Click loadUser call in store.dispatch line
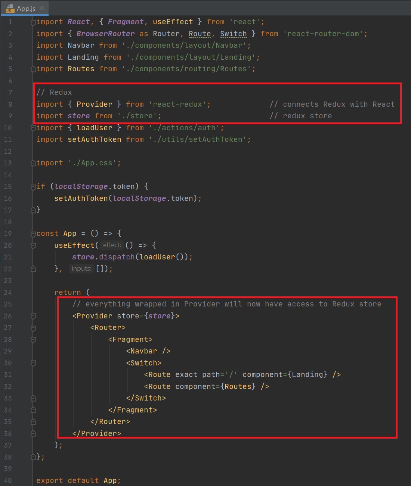The width and height of the screenshot is (411, 486). (x=157, y=257)
